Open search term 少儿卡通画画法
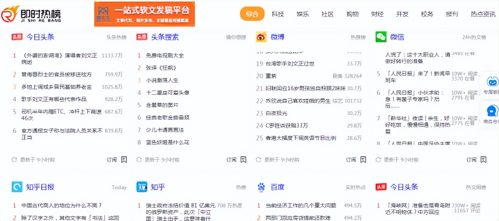The width and height of the screenshot is (499, 221). 165,130
